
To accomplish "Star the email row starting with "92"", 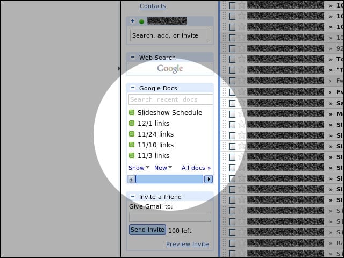I will click(x=242, y=48).
